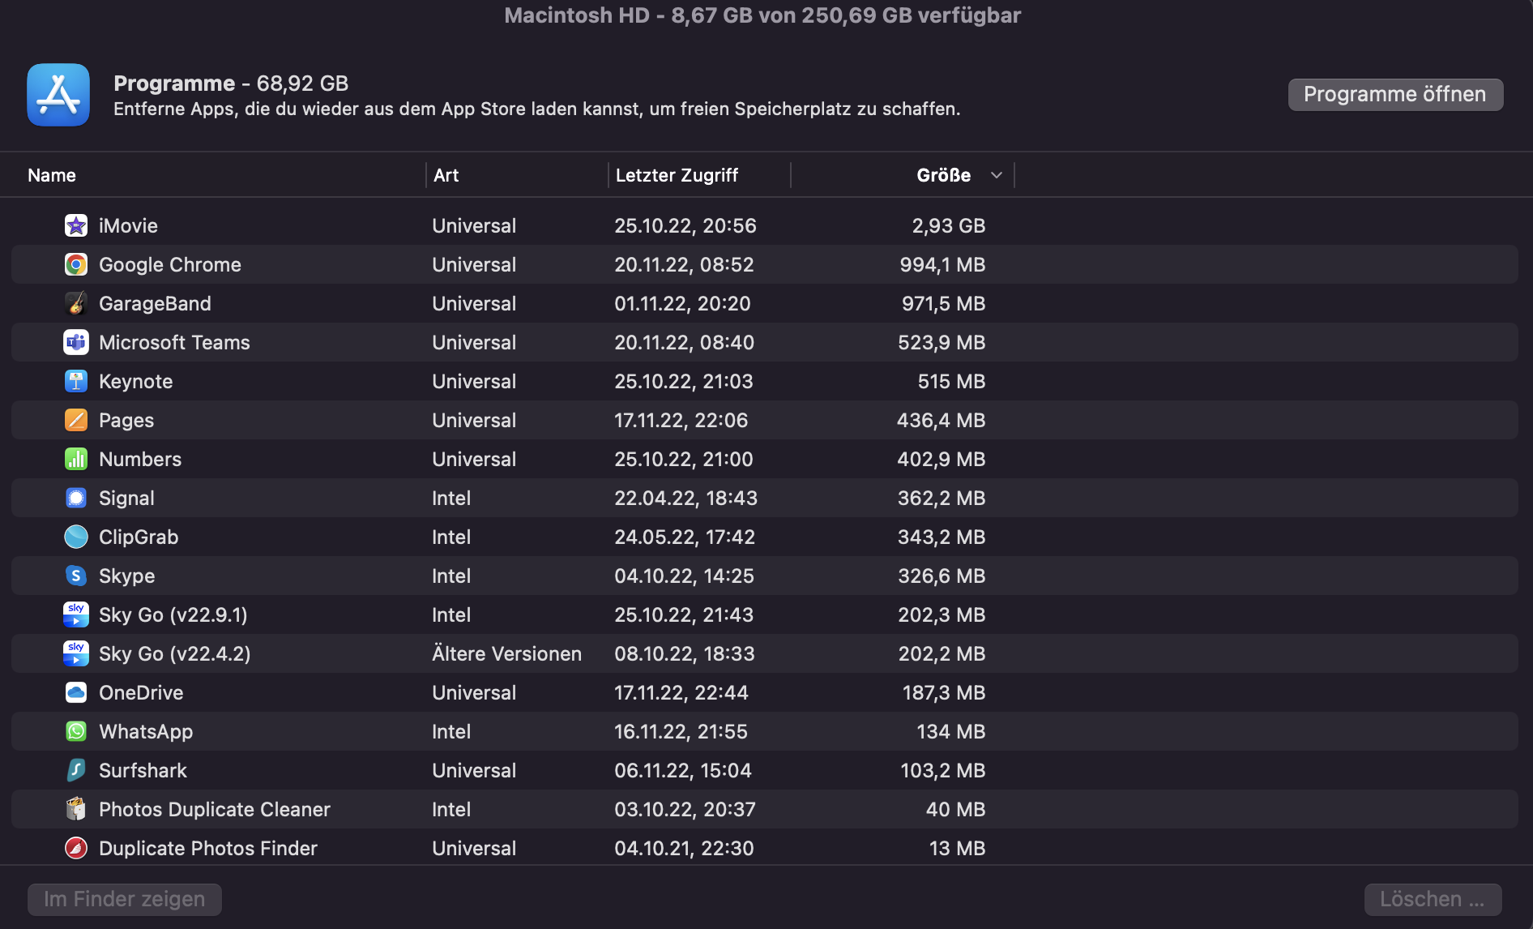This screenshot has height=929, width=1533.
Task: Select the Pages 436,4 MB size cell
Action: pyautogui.click(x=941, y=420)
